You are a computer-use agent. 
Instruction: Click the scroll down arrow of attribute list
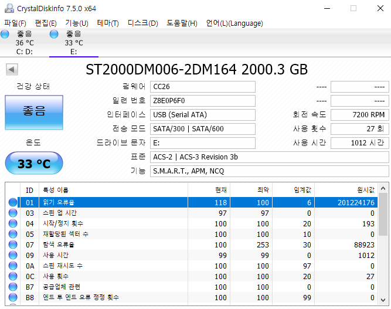click(x=383, y=300)
